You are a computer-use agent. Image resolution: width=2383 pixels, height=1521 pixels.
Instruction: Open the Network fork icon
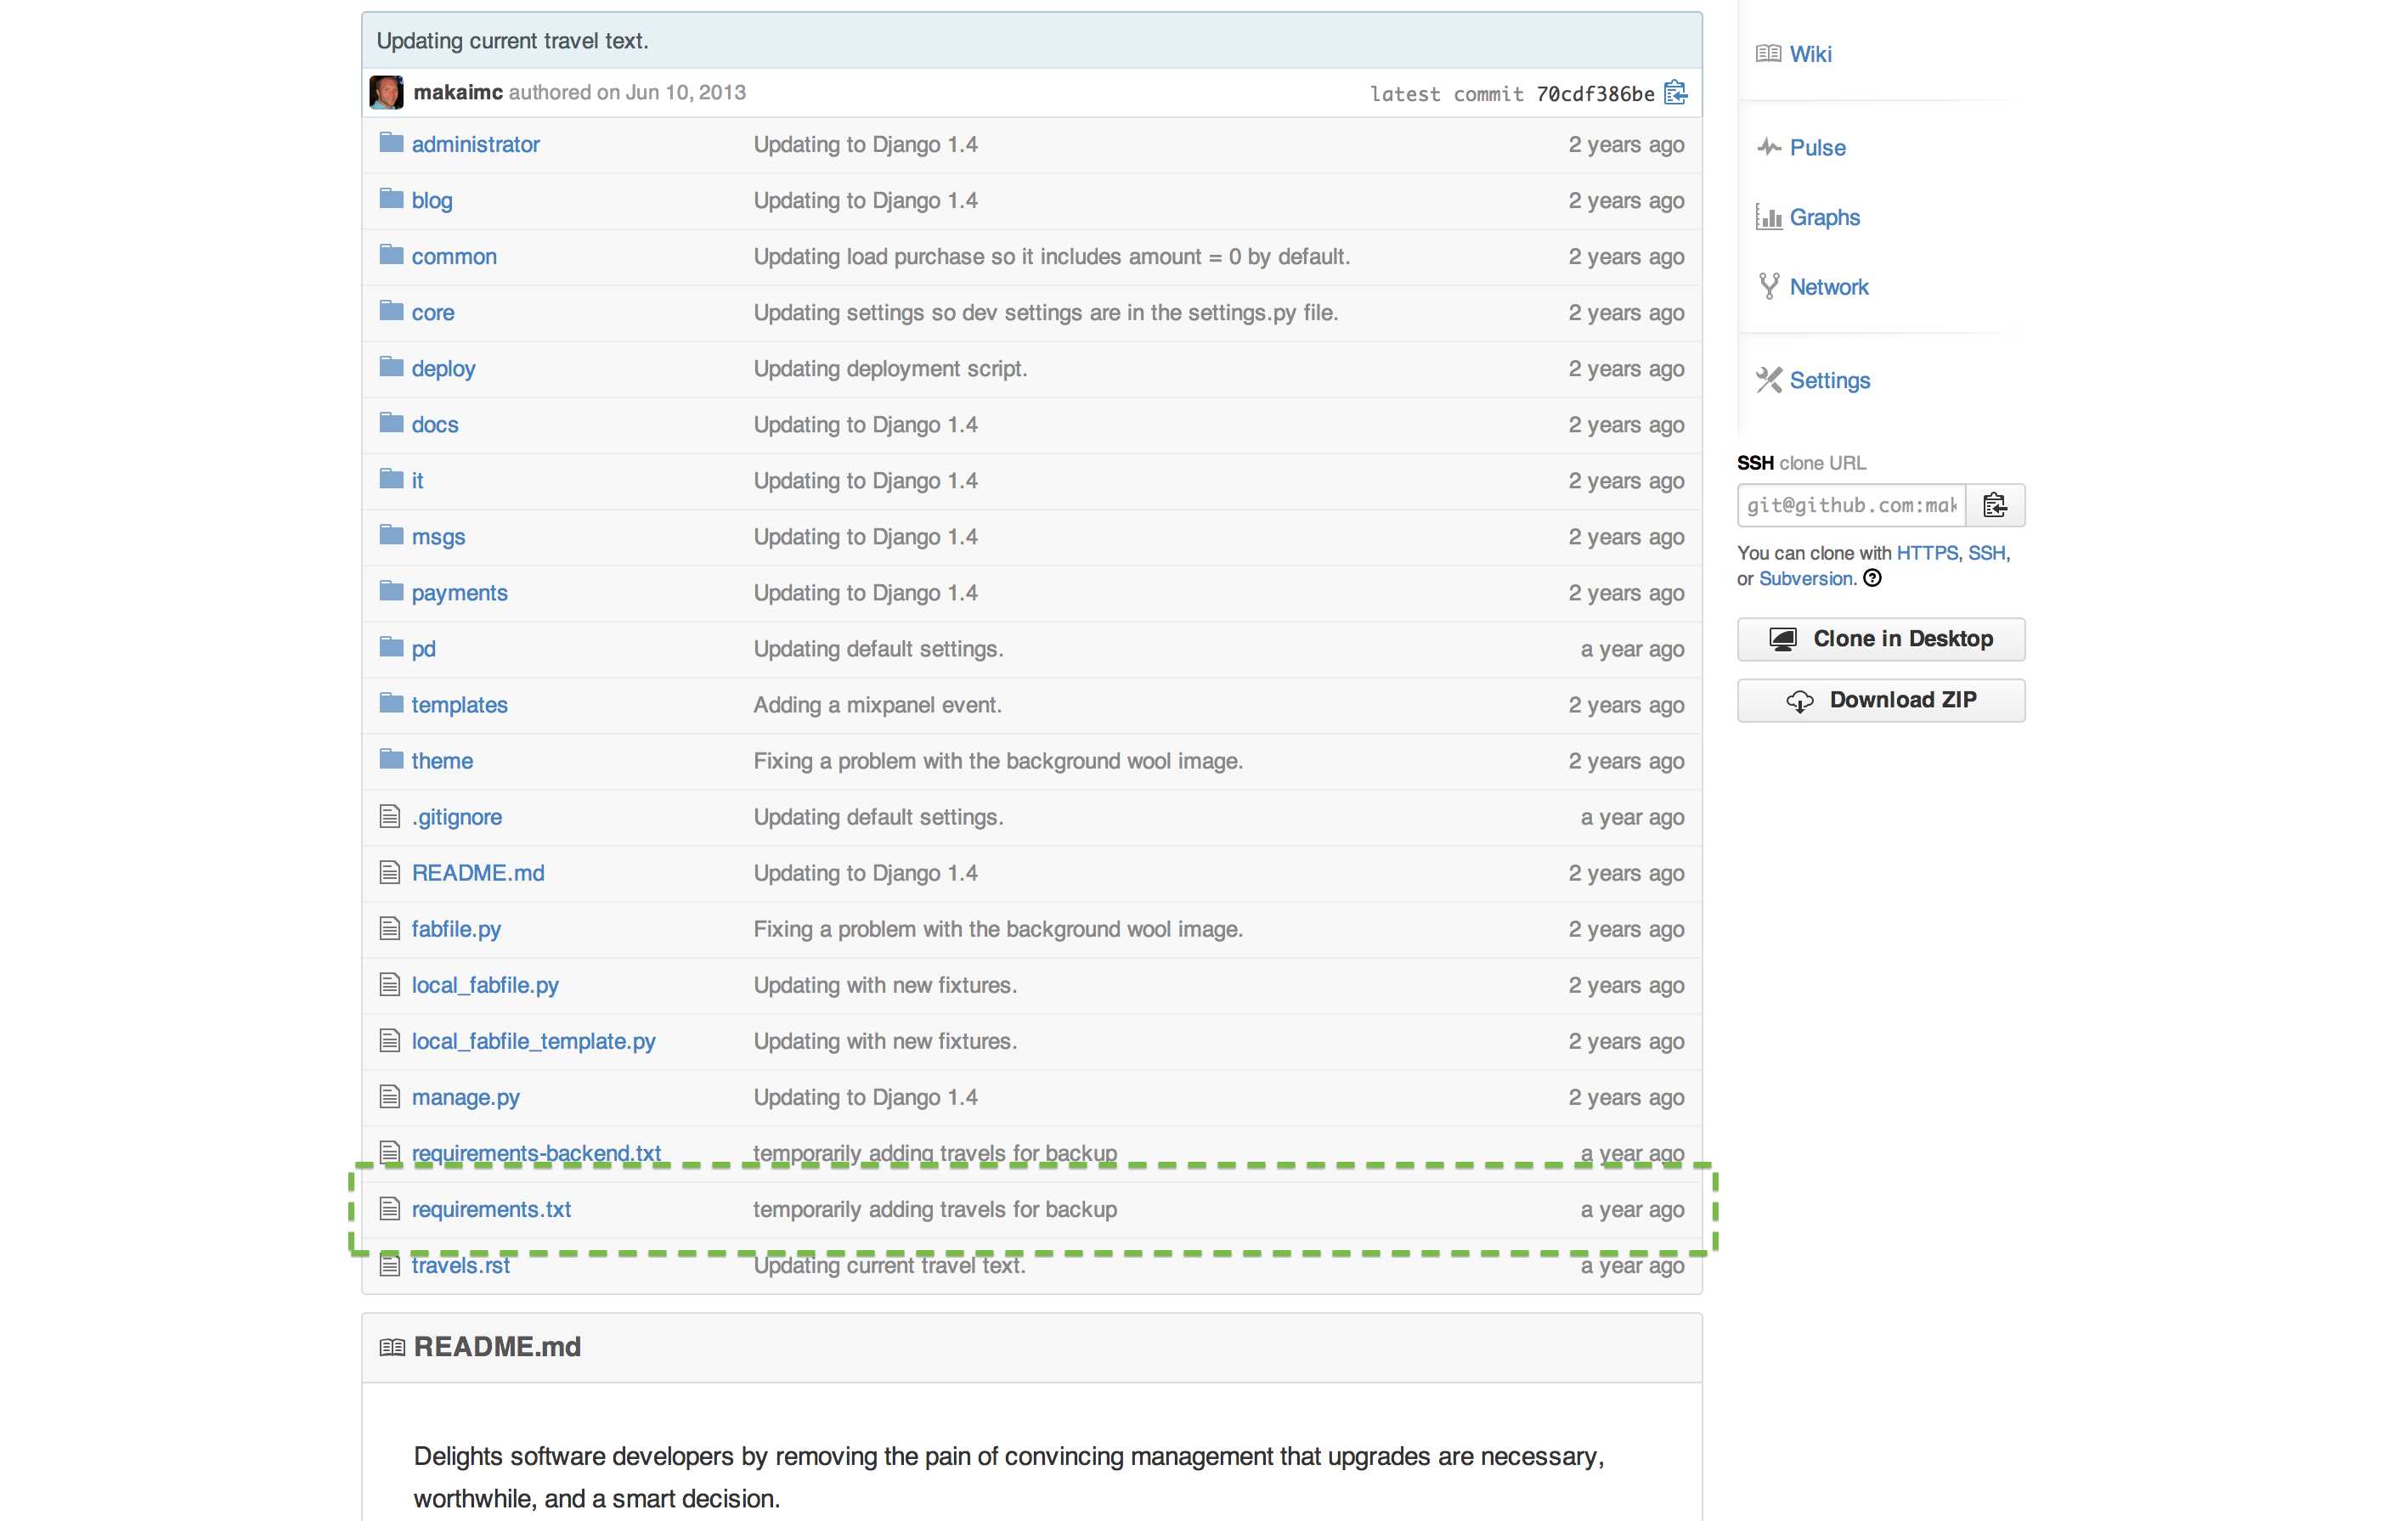[x=1769, y=287]
